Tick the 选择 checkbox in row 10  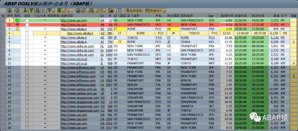tap(27, 59)
